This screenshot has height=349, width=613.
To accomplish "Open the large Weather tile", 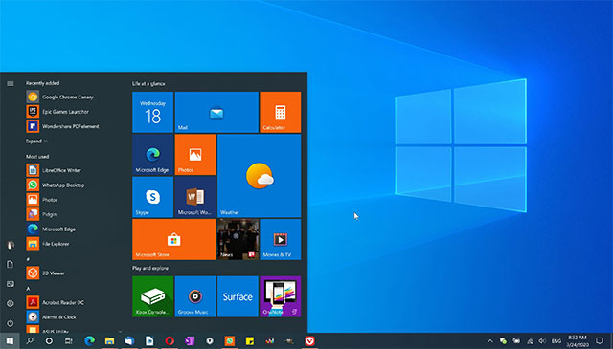I will coord(260,176).
